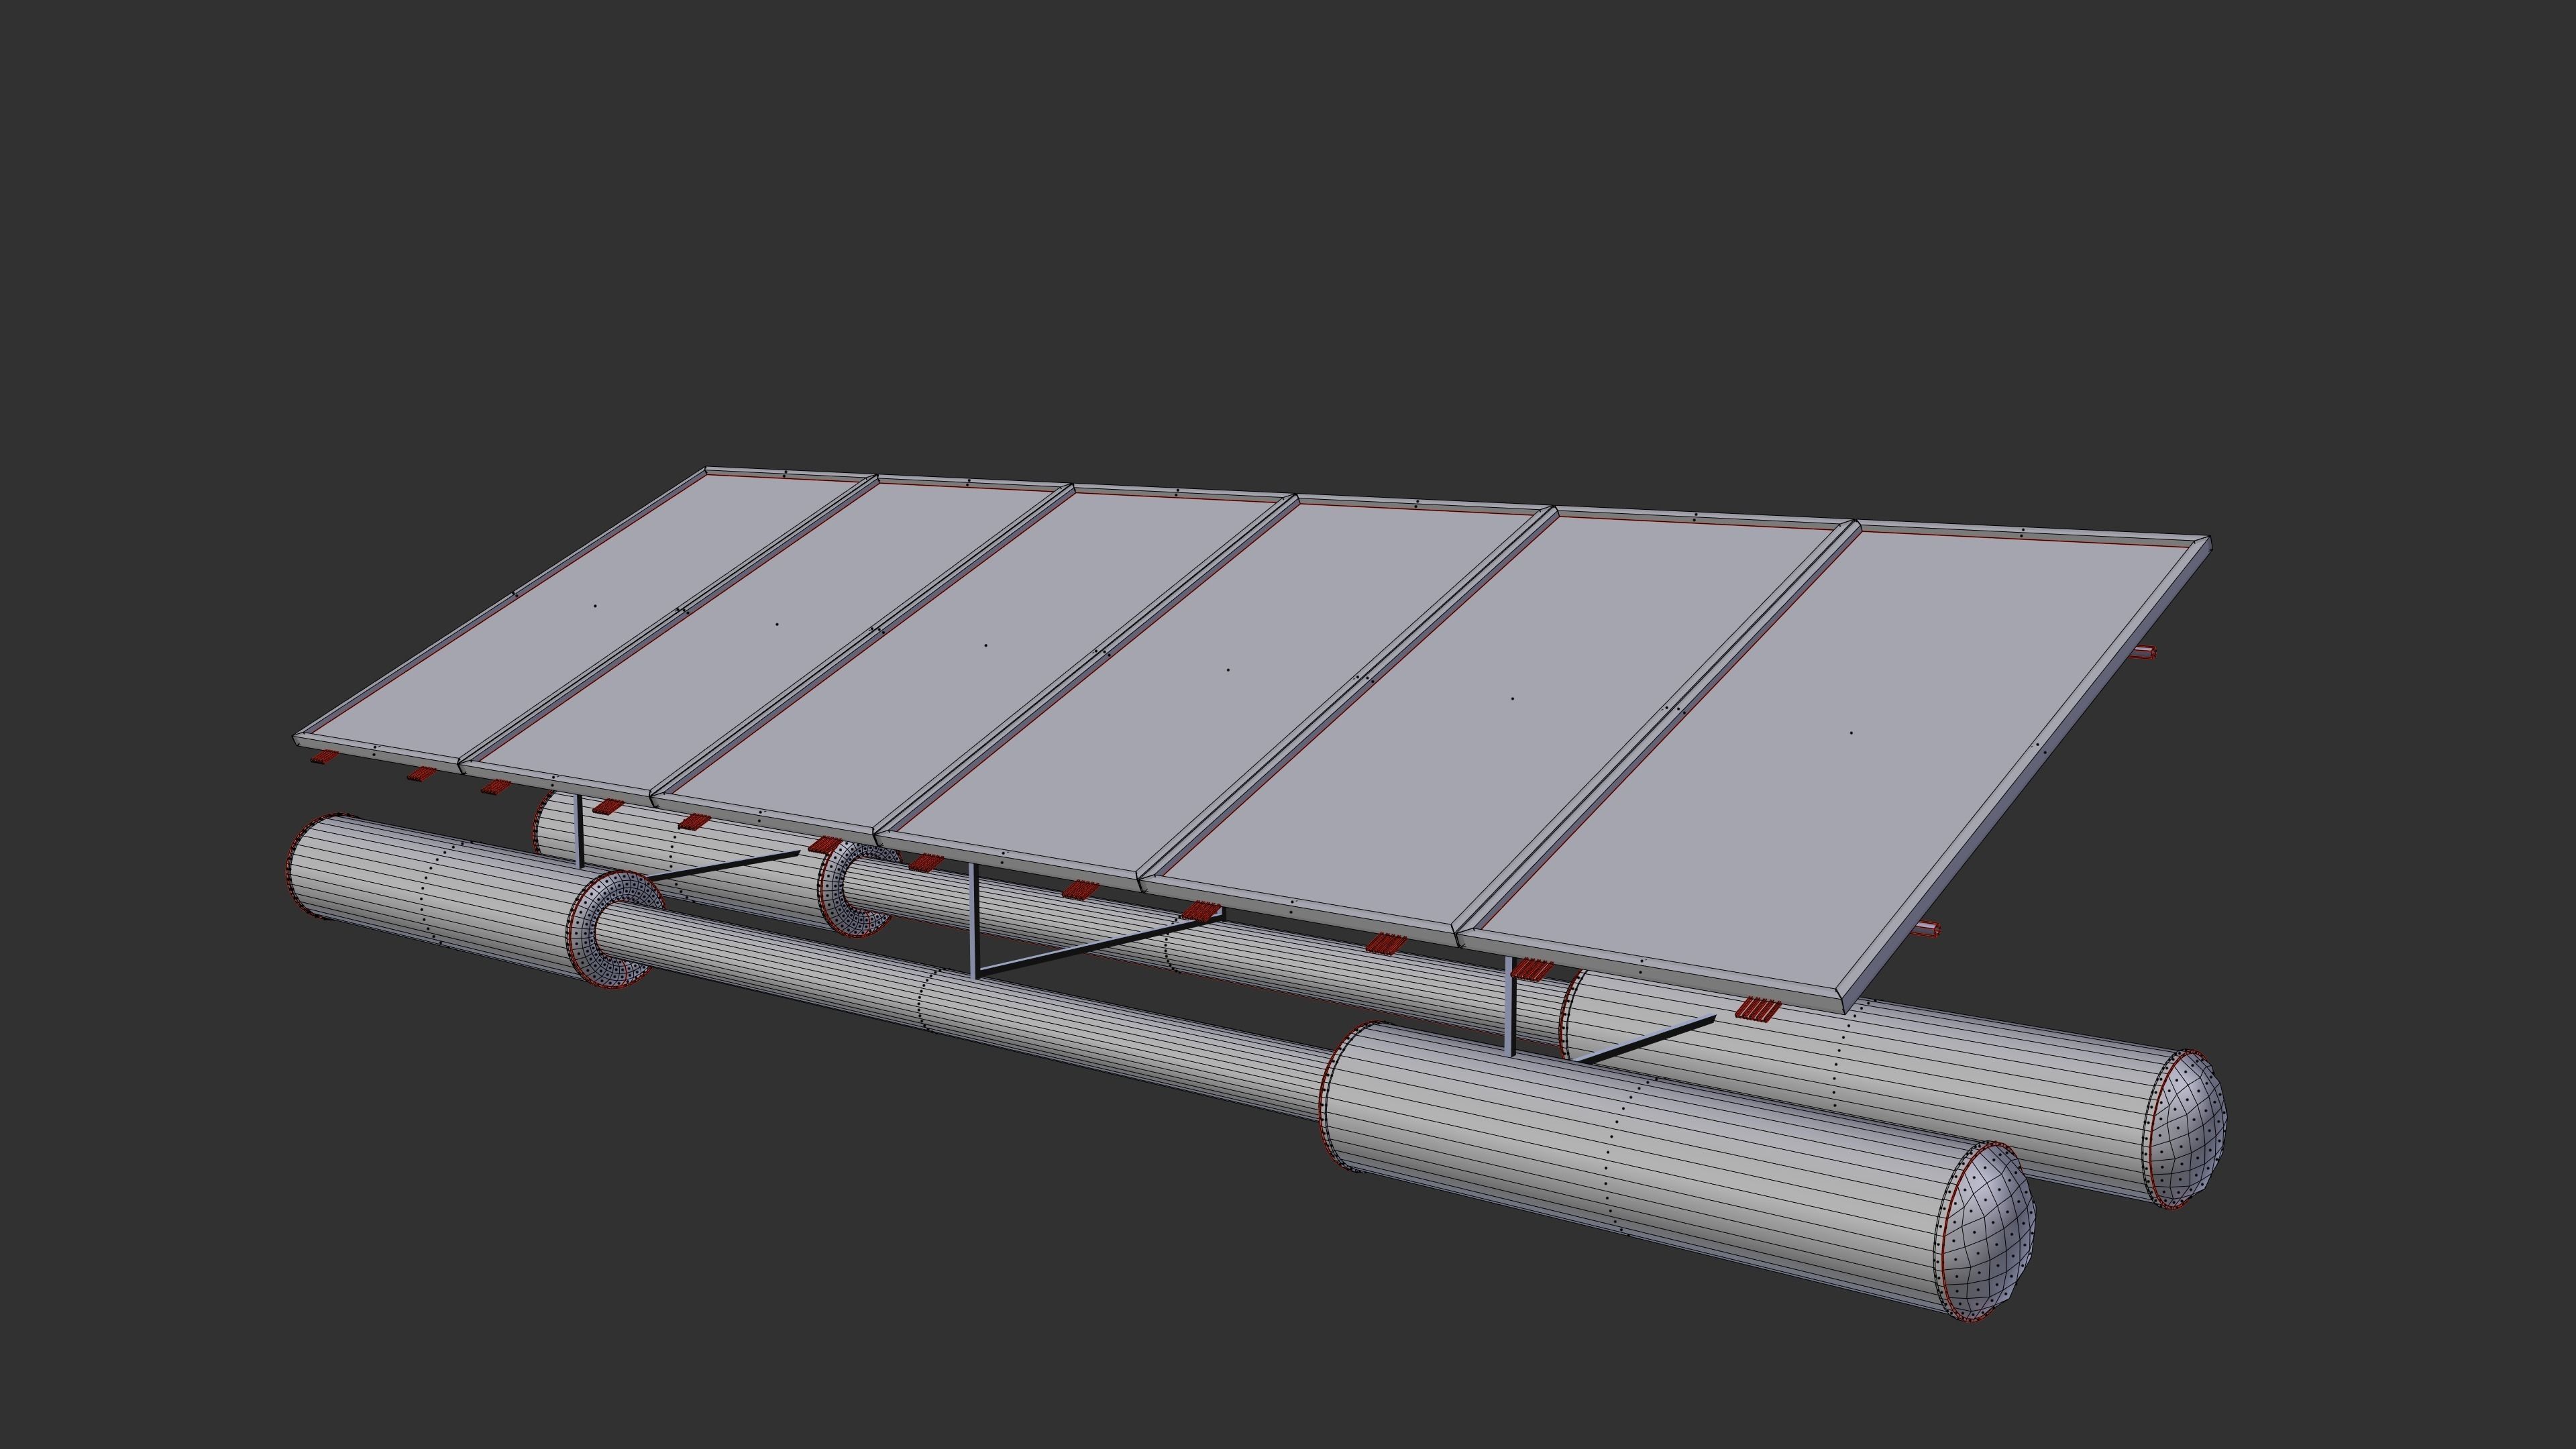Click the front pontoon's domed end cap
Viewport: 2576px width, 1449px height.
(1990, 1232)
